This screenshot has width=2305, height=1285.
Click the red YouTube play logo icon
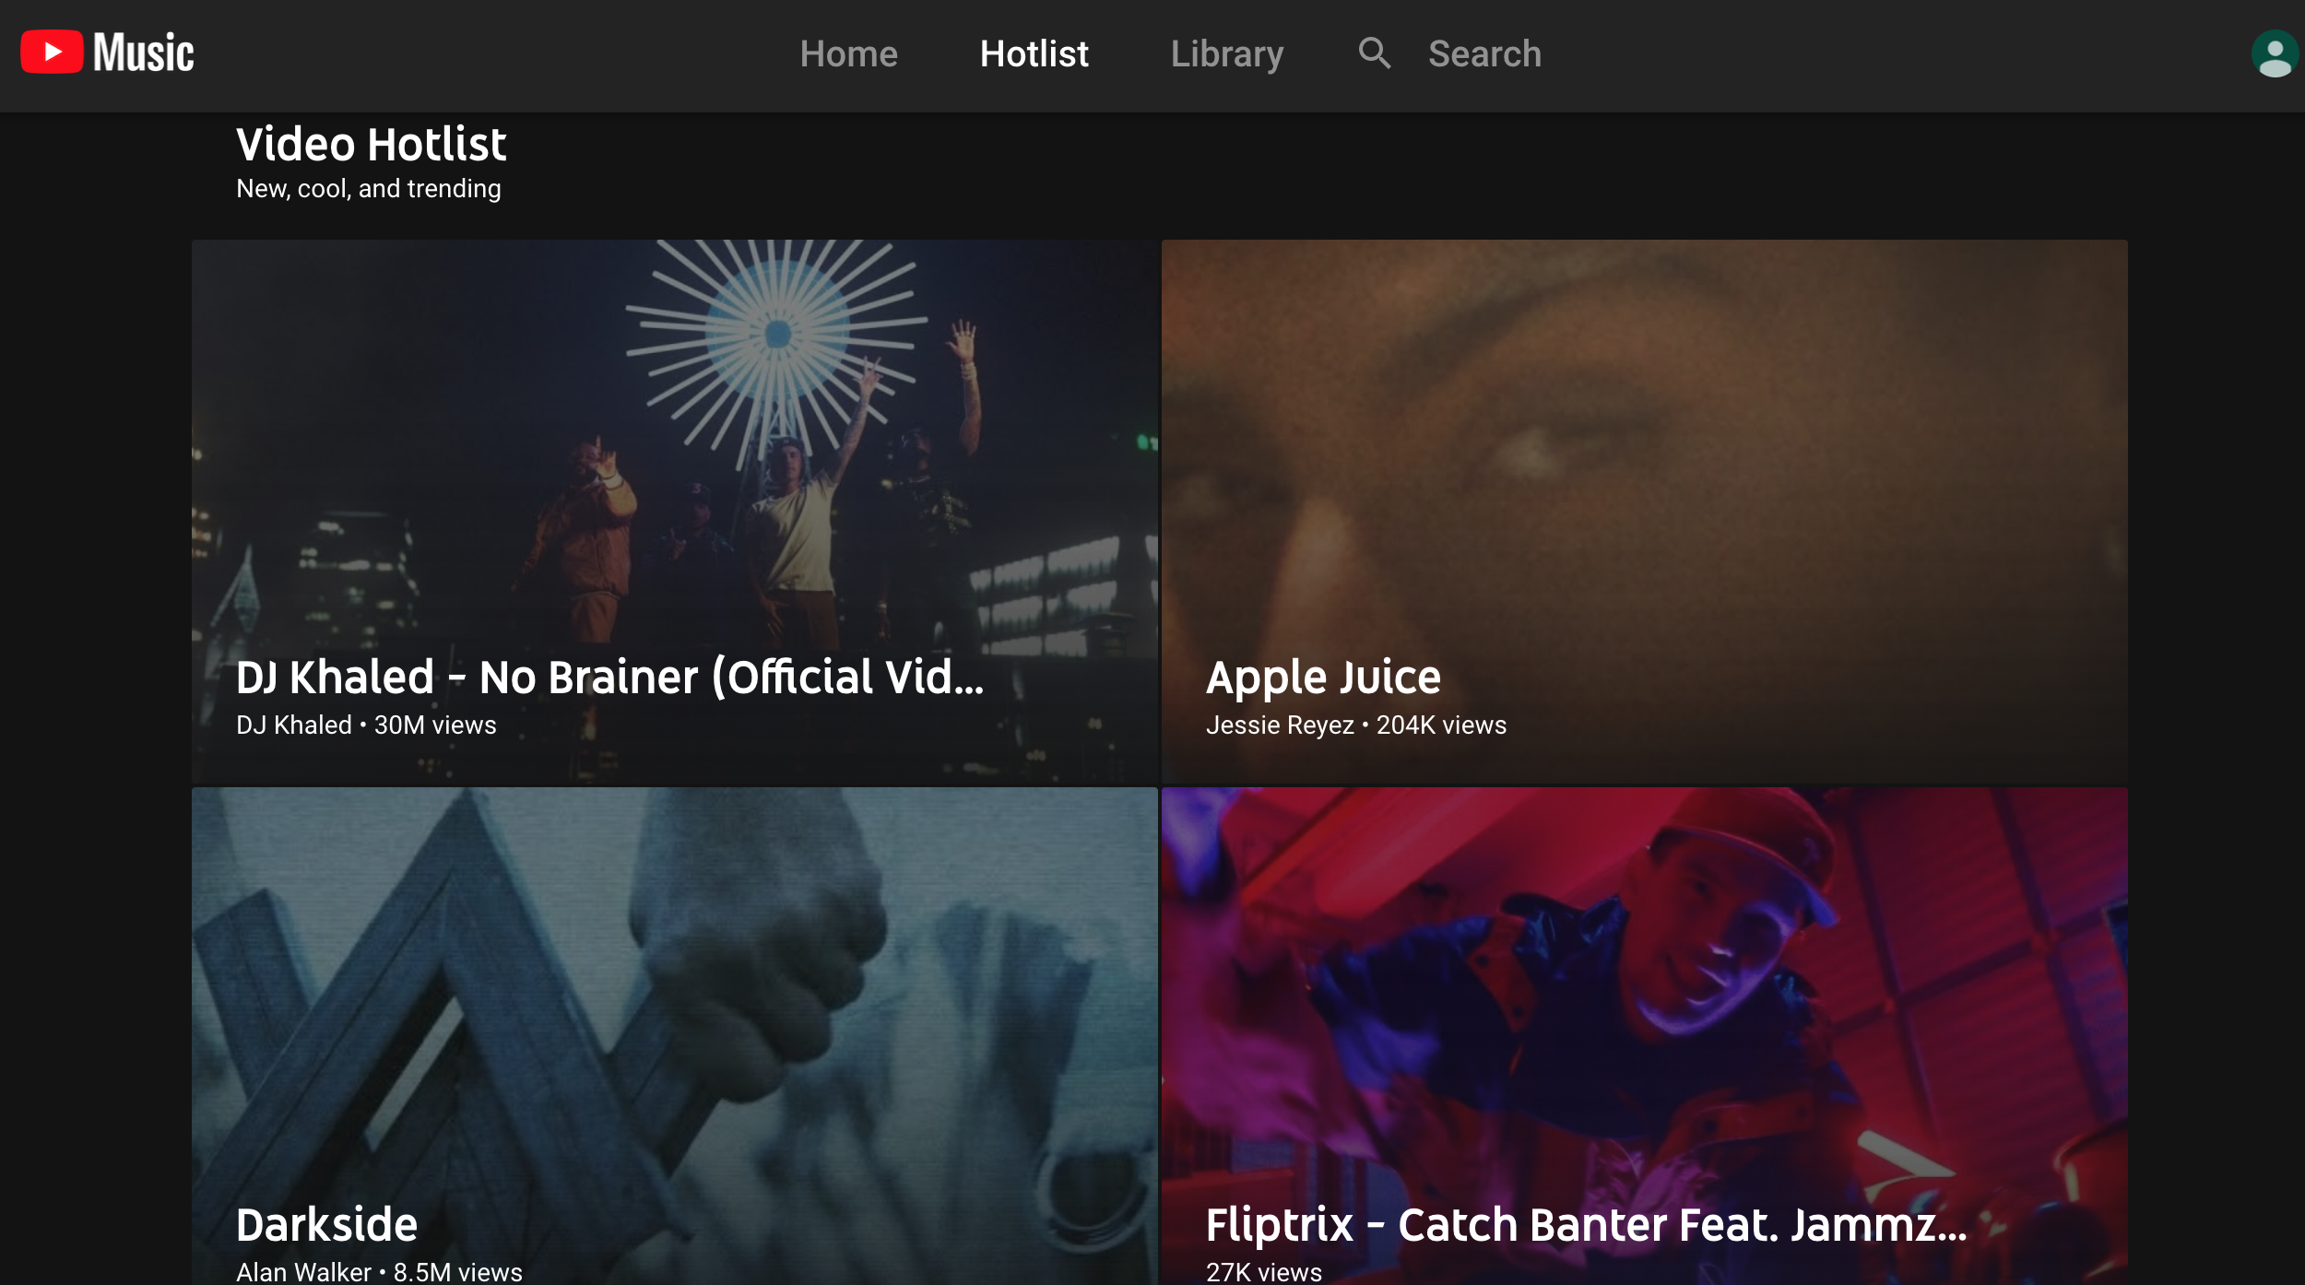[x=52, y=53]
